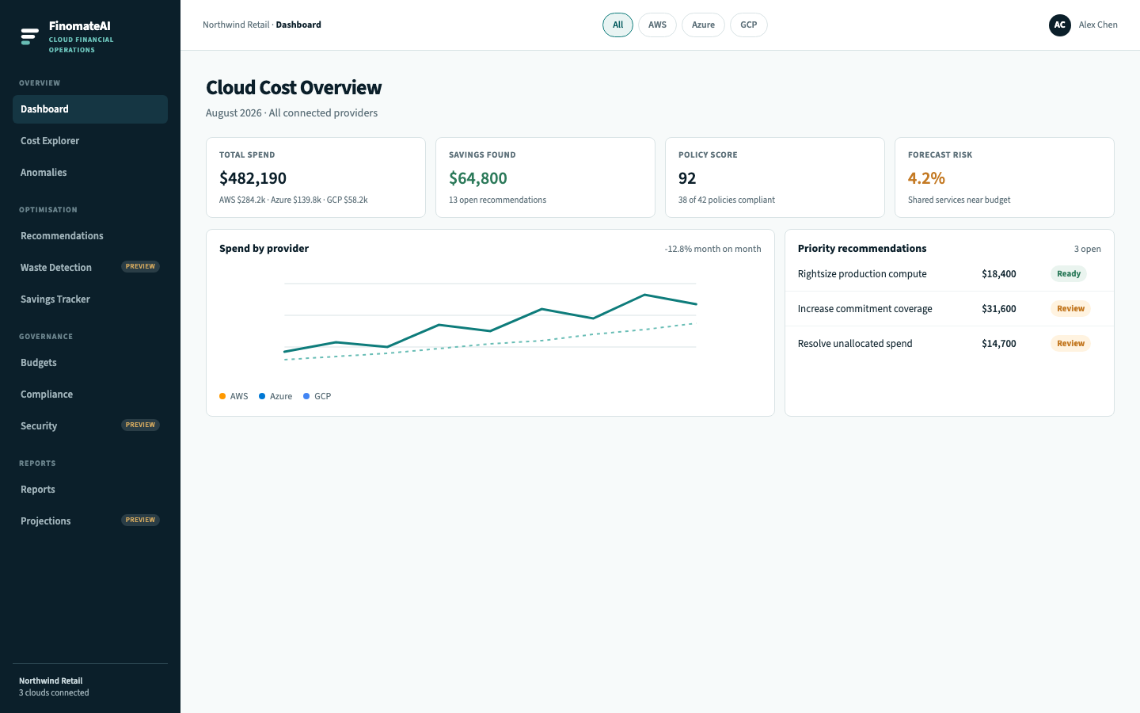Click the Azure blue legend dot

(x=262, y=396)
